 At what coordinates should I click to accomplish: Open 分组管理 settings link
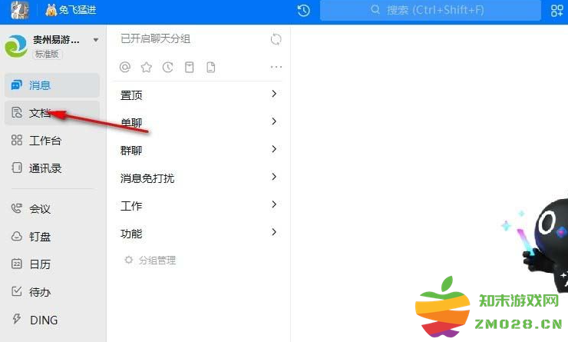[x=150, y=260]
